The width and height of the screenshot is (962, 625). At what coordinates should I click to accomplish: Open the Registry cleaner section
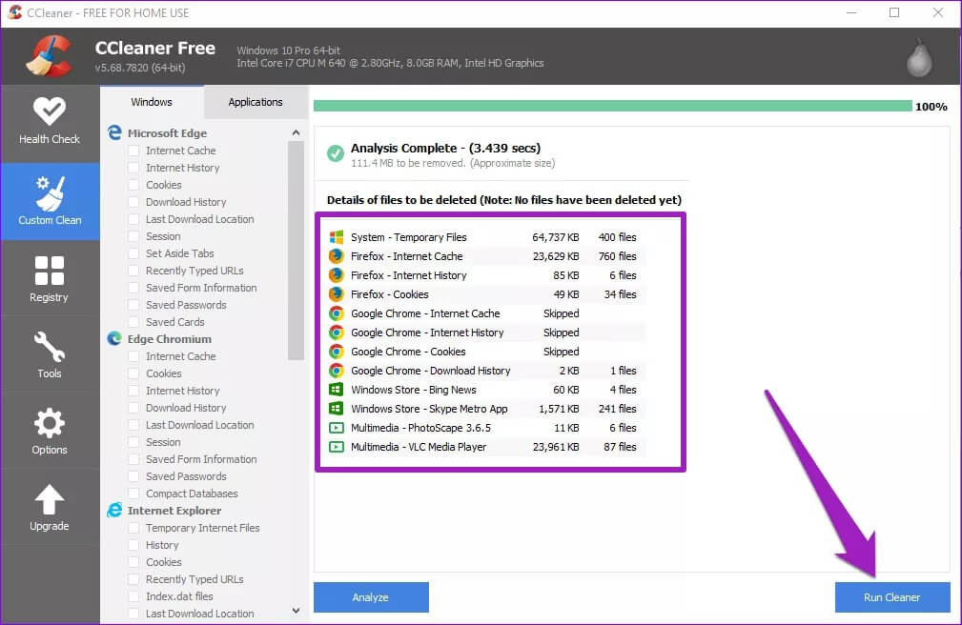(49, 279)
